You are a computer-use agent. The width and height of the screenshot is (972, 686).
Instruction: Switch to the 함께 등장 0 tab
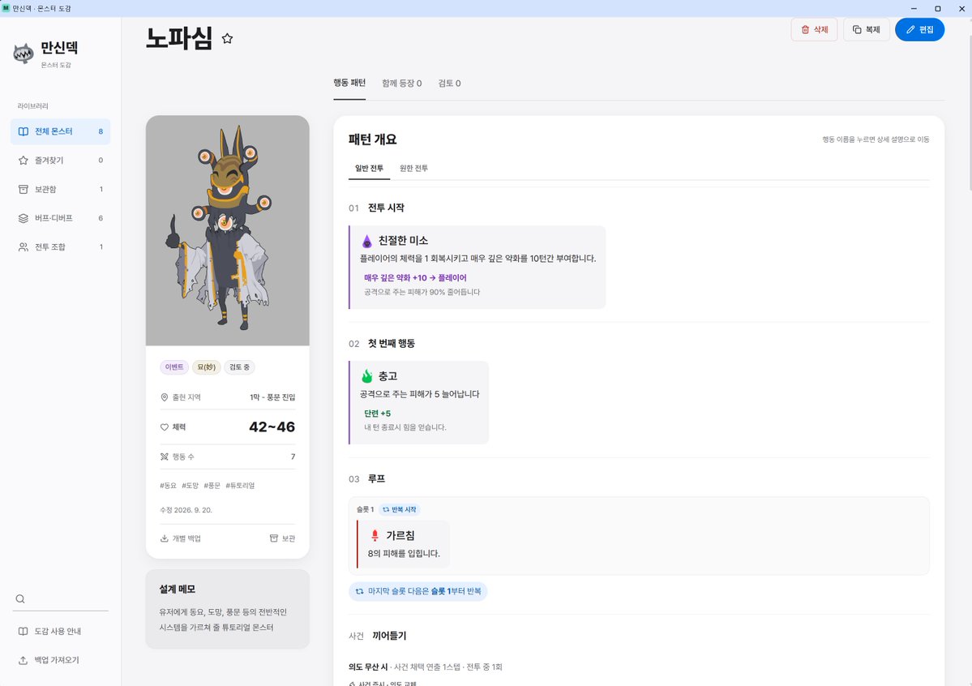[x=402, y=83]
